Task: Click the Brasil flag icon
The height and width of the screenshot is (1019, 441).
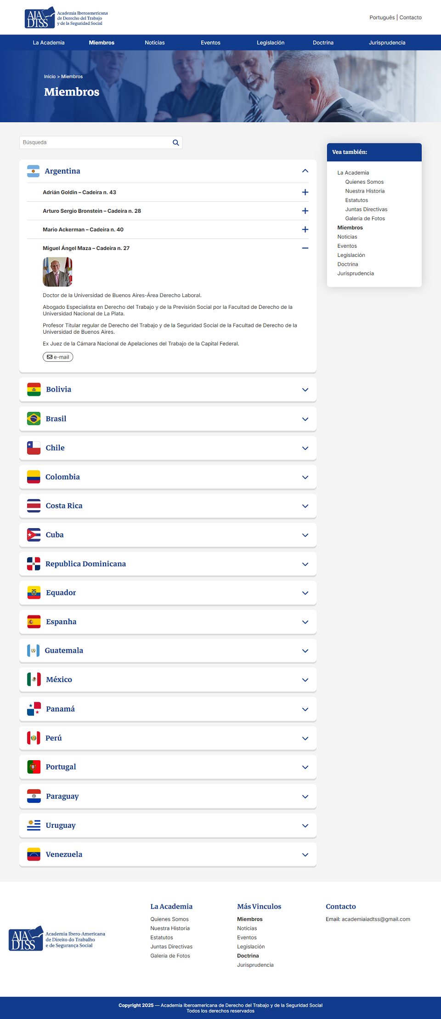Action: tap(34, 419)
